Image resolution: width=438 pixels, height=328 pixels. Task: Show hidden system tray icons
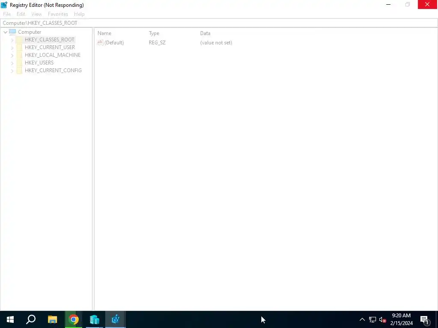362,319
